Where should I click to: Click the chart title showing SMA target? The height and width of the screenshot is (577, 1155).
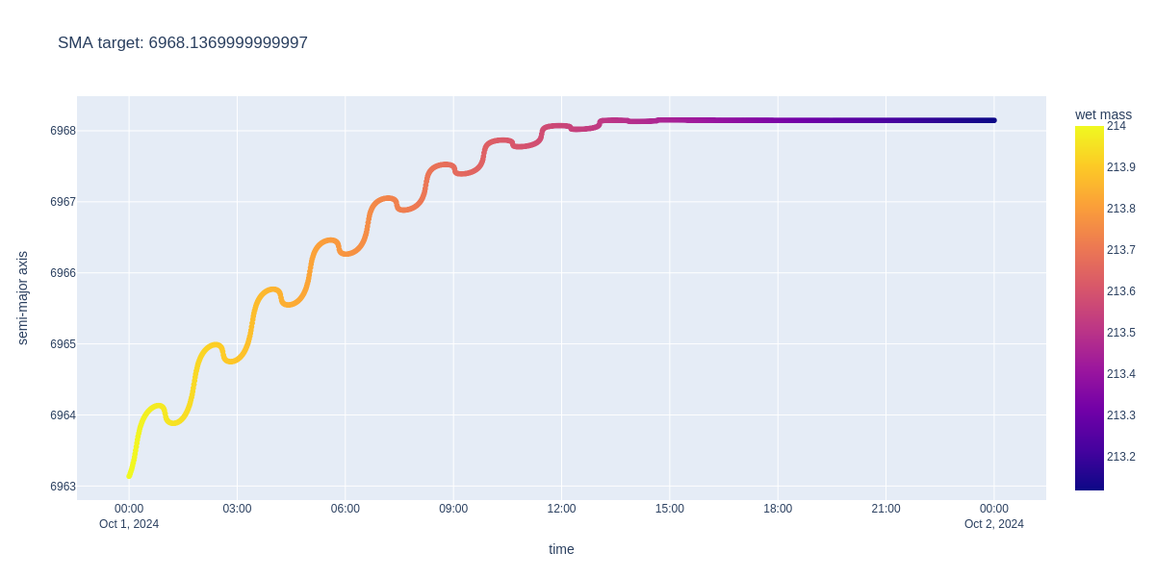point(183,43)
